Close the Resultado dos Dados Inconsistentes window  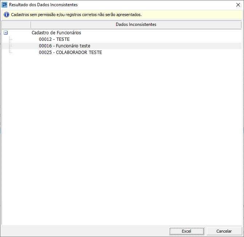tap(238, 5)
